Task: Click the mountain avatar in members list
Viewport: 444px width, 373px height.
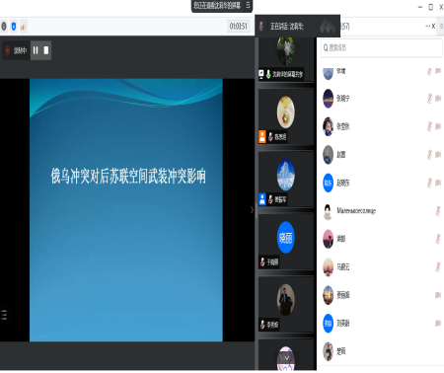Action: coord(328,74)
